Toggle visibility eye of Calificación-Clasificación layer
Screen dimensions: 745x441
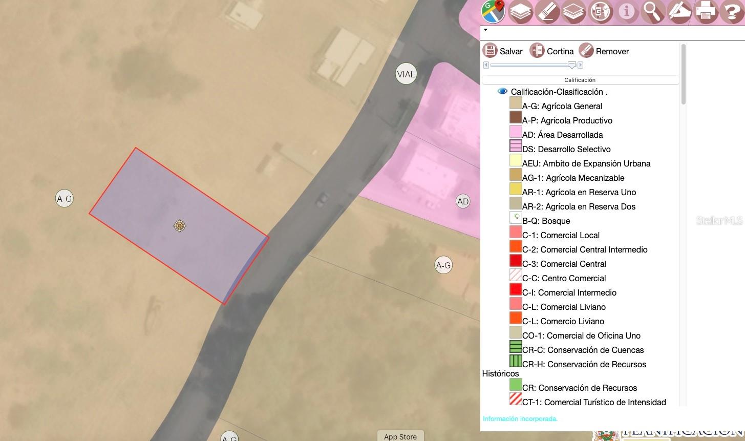tap(502, 92)
